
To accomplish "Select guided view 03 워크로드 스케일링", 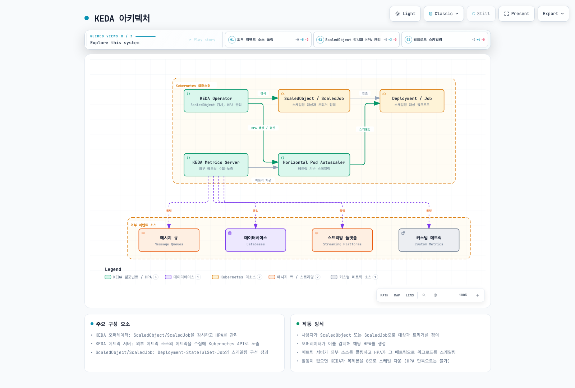I will point(445,40).
